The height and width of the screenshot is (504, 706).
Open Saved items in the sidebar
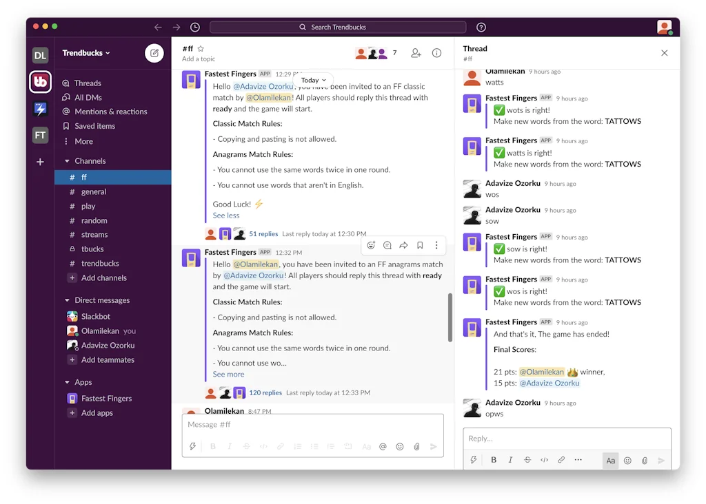96,125
